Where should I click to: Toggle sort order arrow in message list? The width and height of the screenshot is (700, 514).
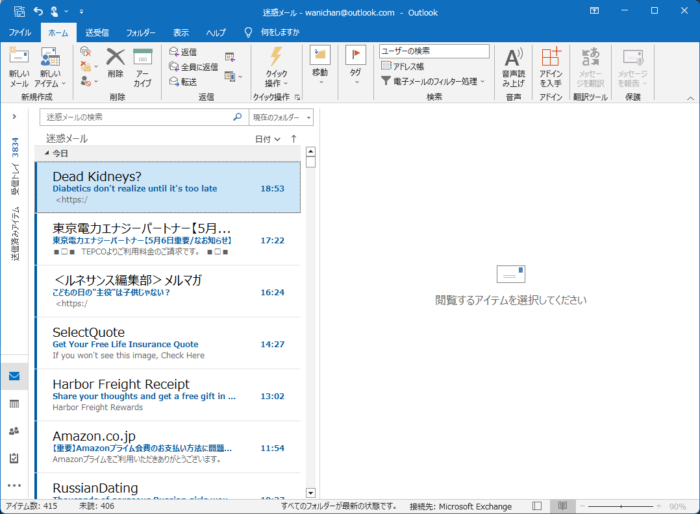tap(294, 139)
